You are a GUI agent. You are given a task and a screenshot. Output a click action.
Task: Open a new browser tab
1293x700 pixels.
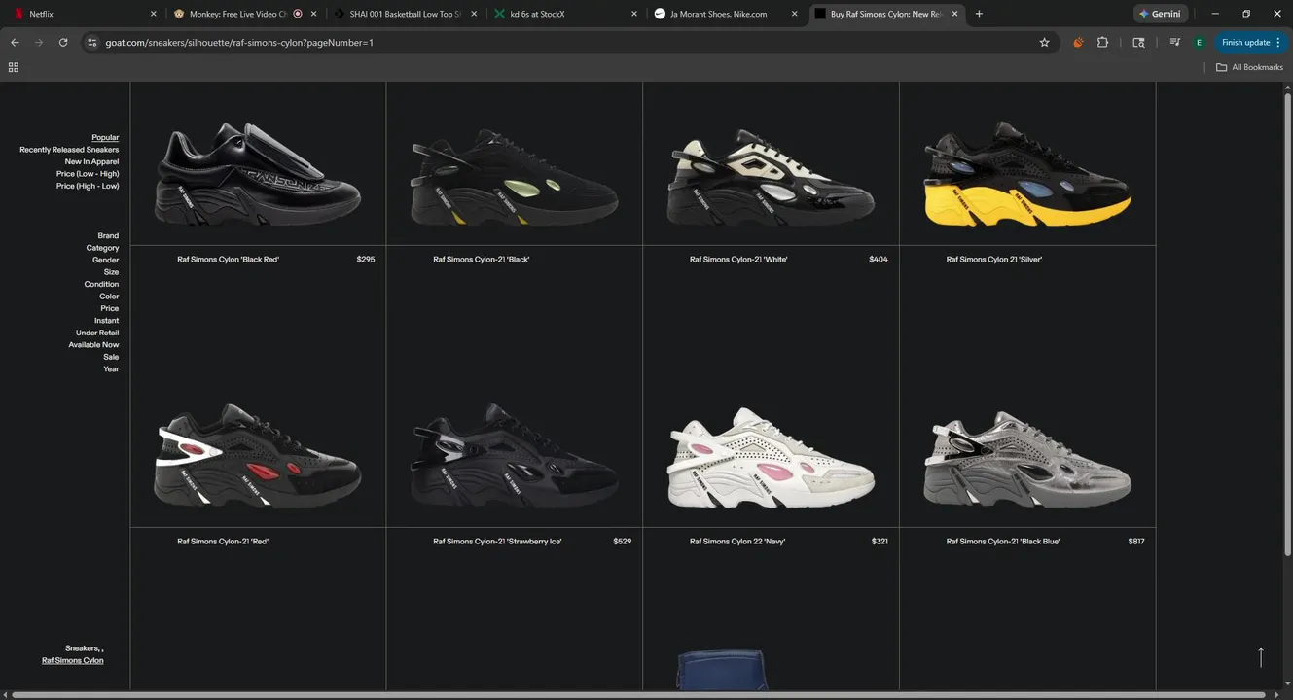(979, 14)
